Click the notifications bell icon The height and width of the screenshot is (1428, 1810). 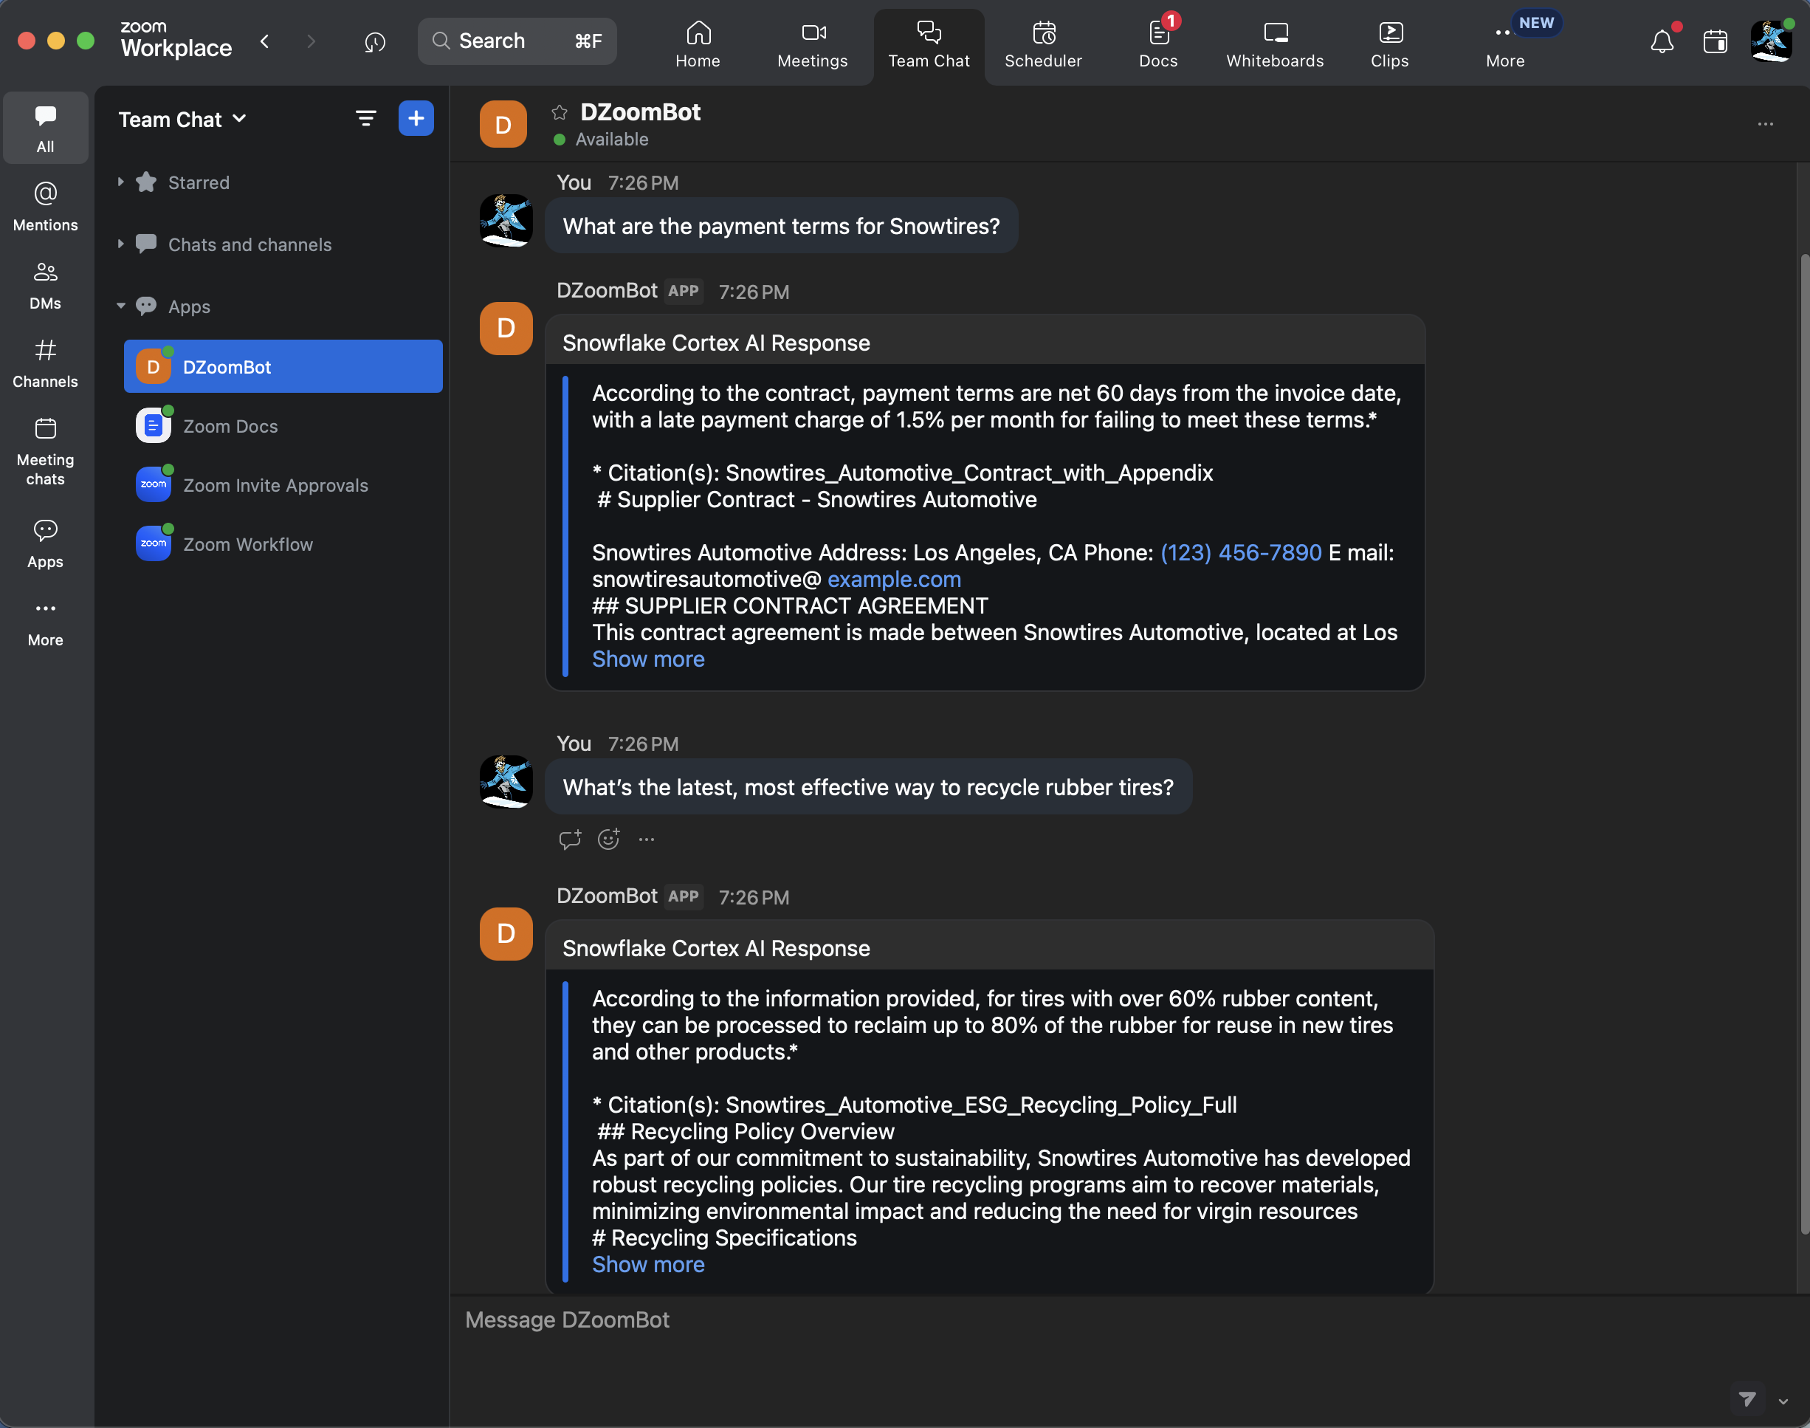click(x=1661, y=42)
